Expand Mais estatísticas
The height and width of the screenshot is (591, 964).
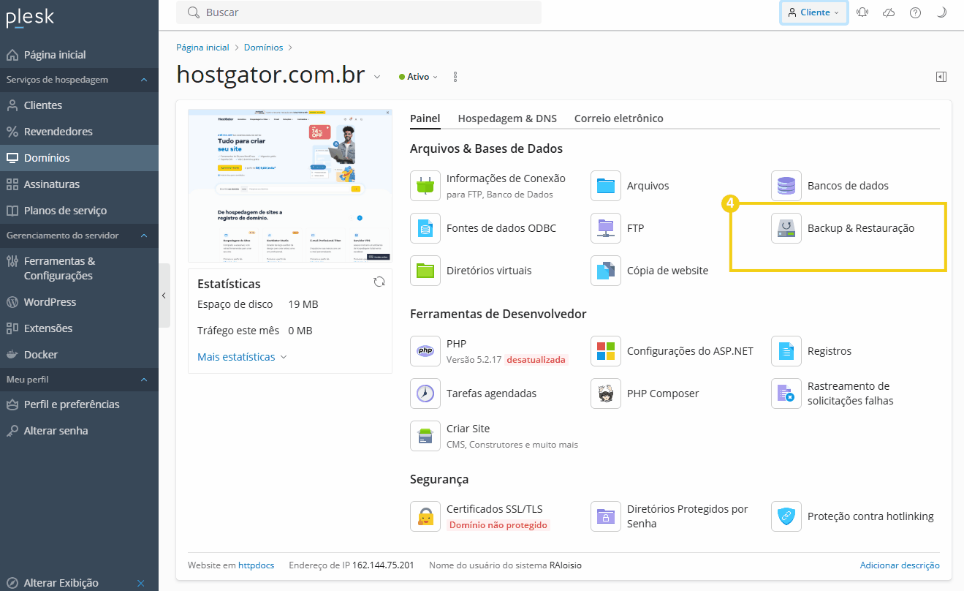(242, 357)
